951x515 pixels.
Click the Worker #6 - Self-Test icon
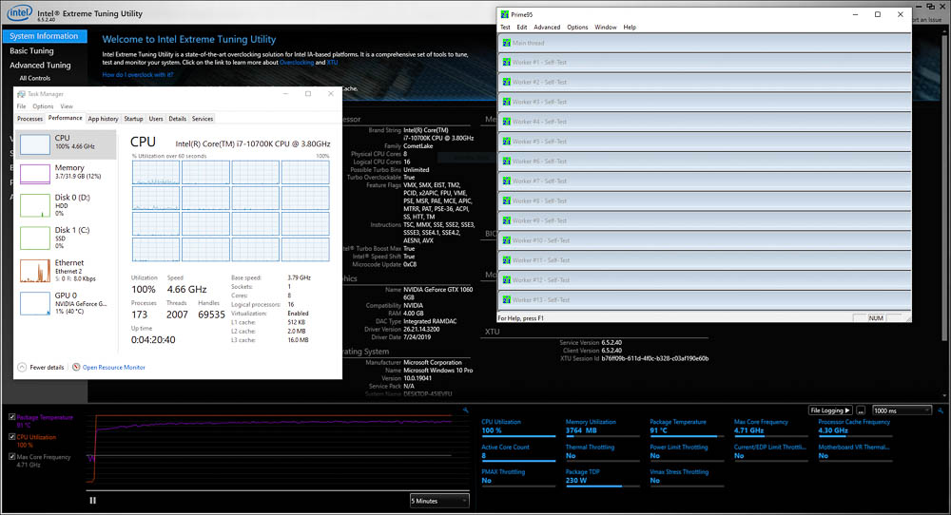pyautogui.click(x=507, y=162)
